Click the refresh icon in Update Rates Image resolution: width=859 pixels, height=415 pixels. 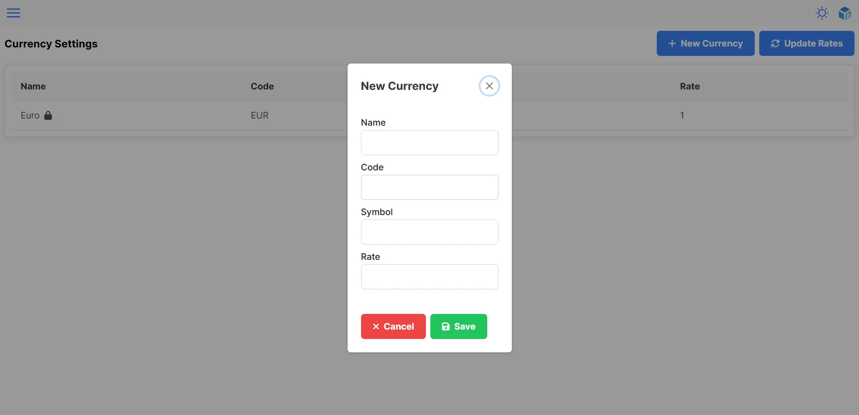775,43
